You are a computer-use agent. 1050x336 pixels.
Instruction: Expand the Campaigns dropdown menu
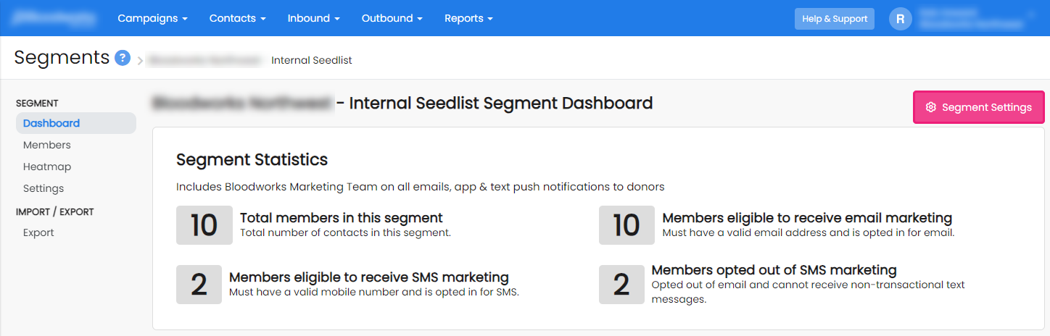152,19
